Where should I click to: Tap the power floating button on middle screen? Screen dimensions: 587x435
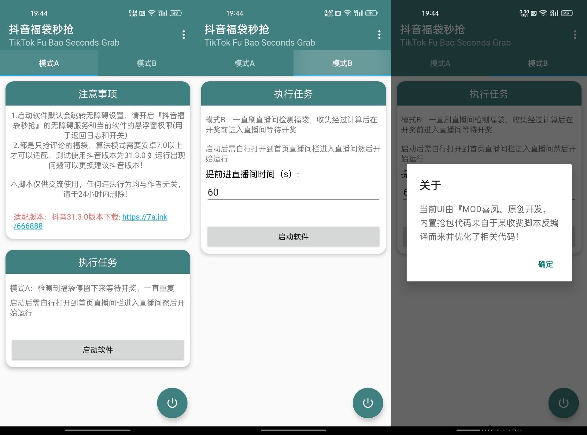[x=368, y=403]
